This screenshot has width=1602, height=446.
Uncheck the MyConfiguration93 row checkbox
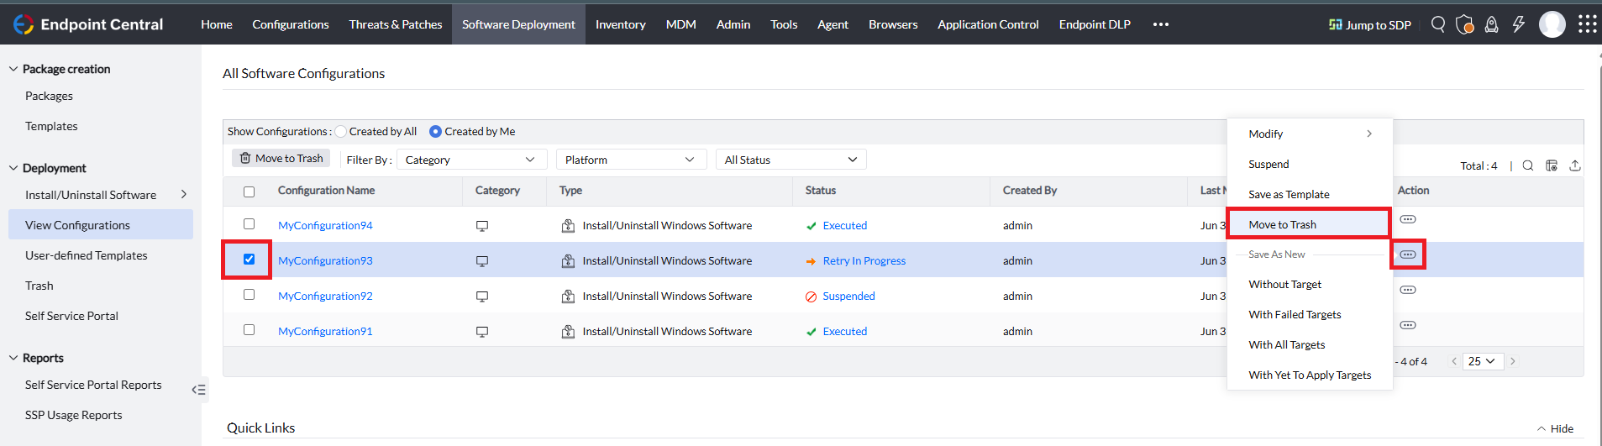(249, 260)
